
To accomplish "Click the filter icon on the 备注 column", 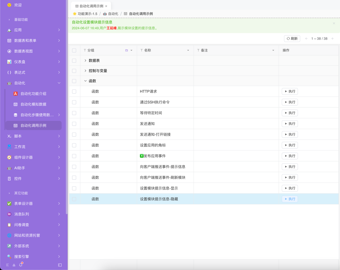I will tap(273, 50).
